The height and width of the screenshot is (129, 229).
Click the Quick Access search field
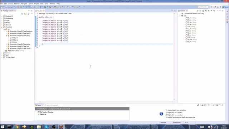(203, 7)
